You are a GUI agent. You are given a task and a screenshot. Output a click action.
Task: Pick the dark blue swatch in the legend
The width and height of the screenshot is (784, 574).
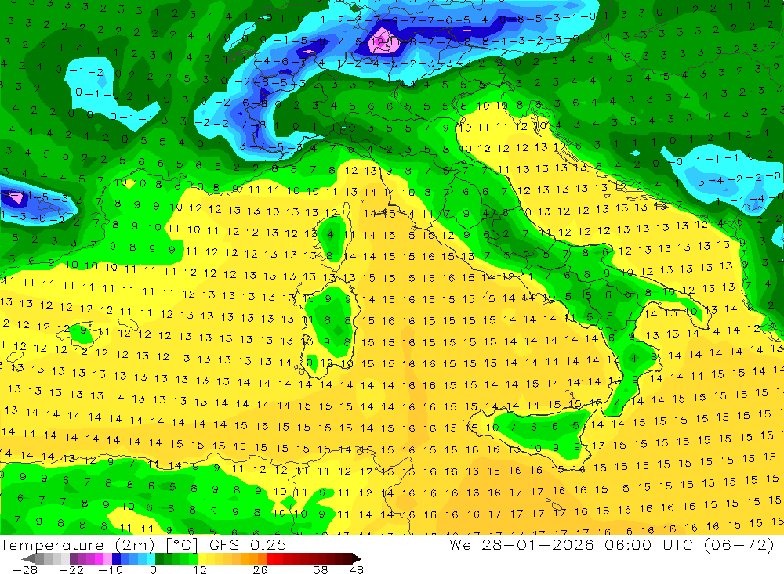coord(116,559)
